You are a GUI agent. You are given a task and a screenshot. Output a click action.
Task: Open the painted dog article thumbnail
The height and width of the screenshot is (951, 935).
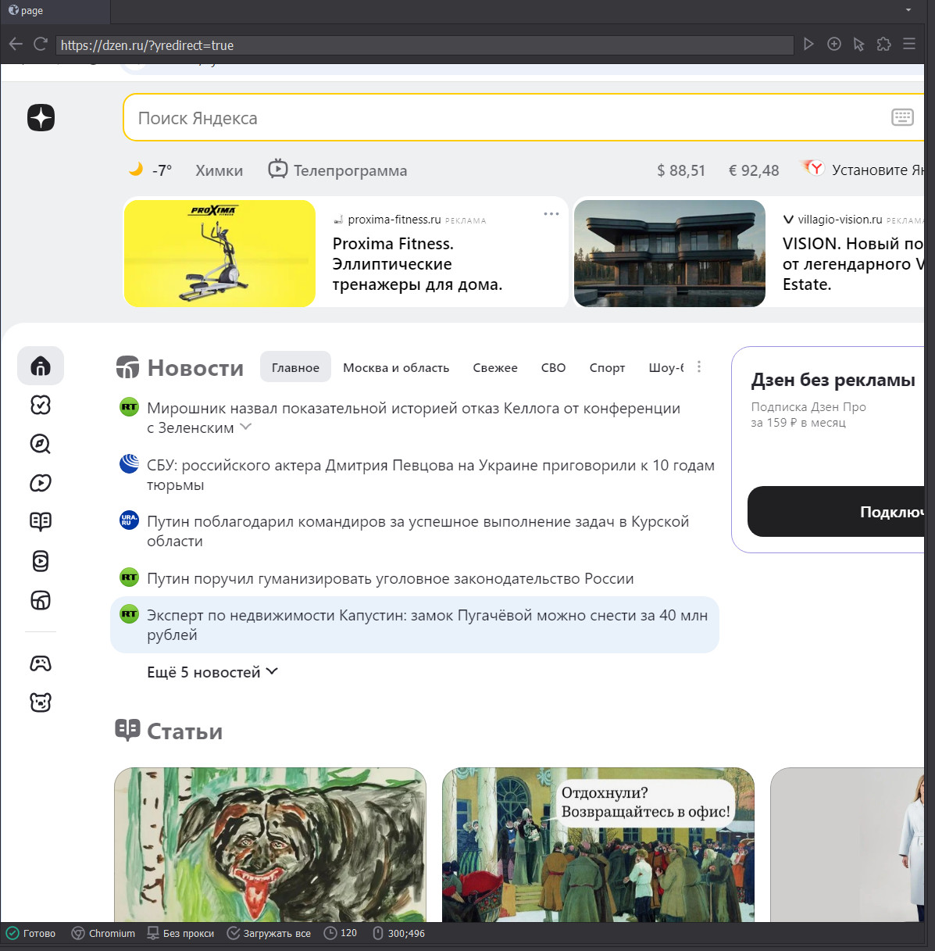pos(270,845)
